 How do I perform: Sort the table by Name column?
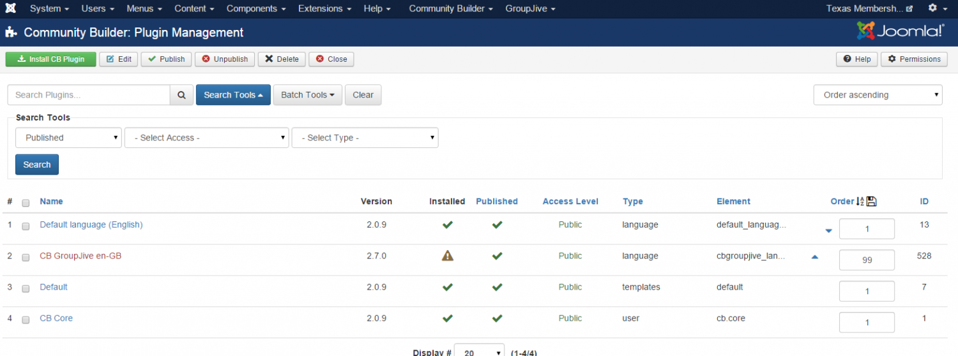pos(51,201)
